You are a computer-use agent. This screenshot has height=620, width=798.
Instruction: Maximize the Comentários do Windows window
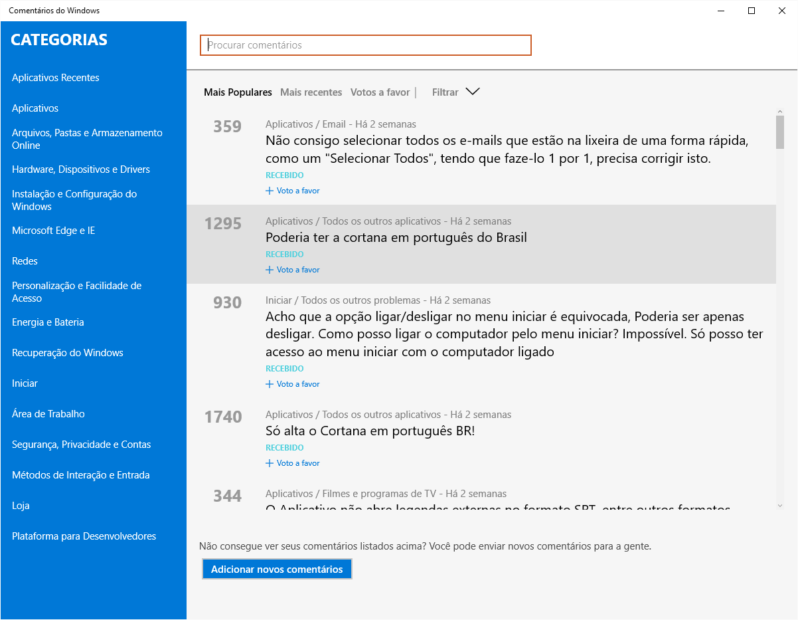click(x=752, y=11)
